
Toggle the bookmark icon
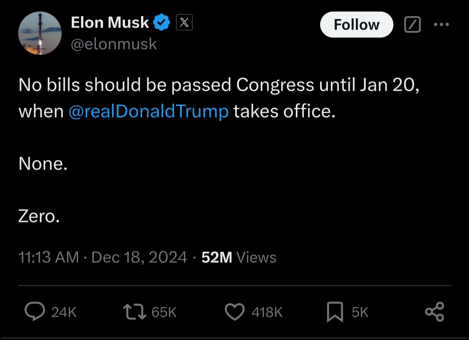[335, 312]
